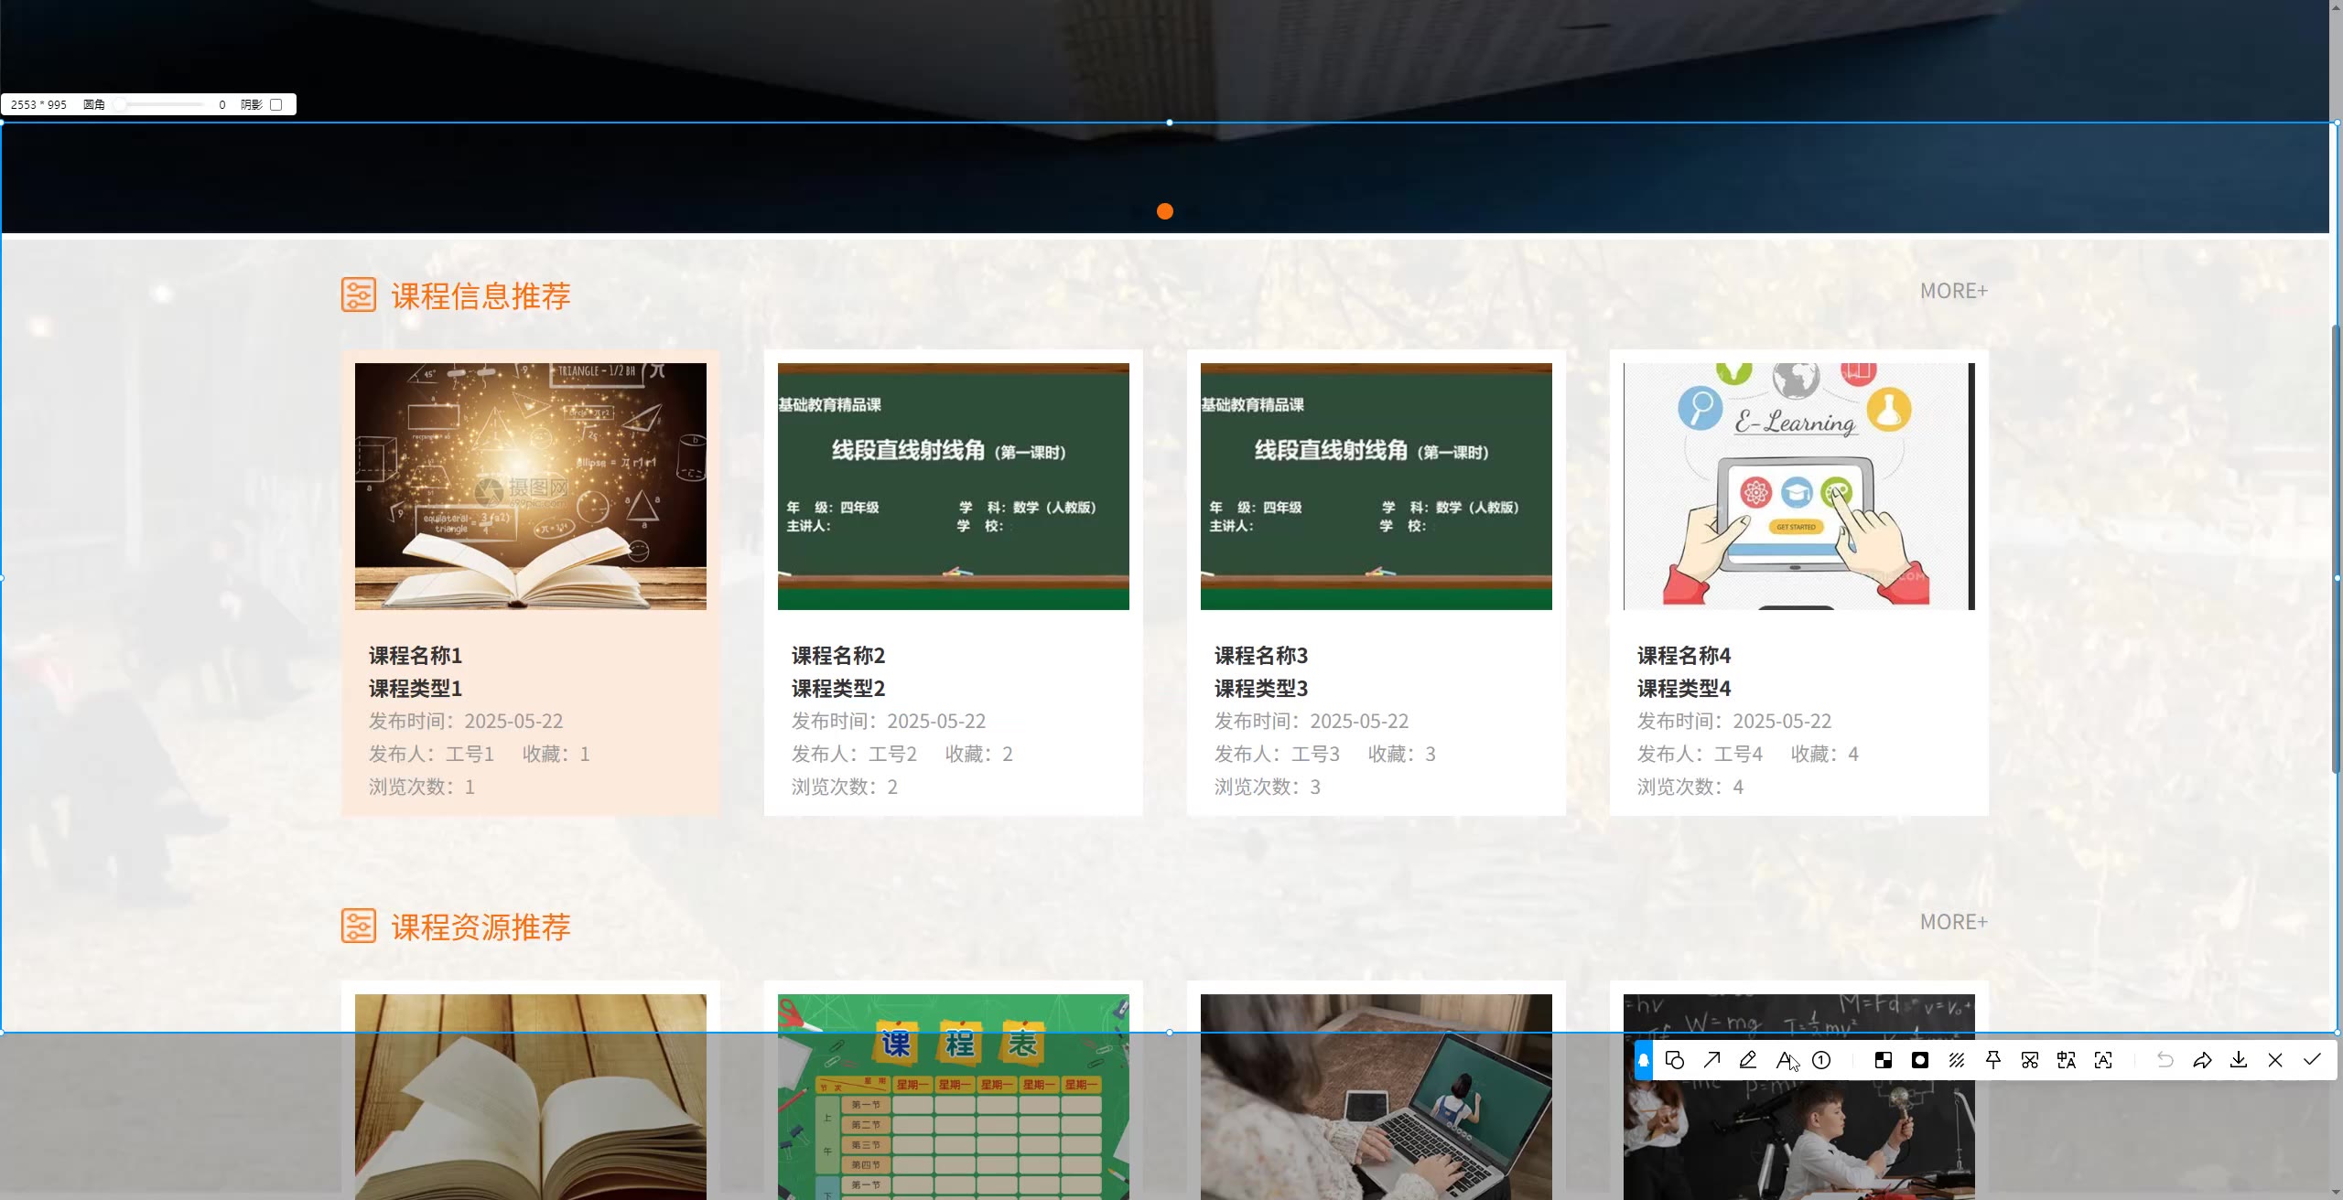Image resolution: width=2343 pixels, height=1200 pixels.
Task: Select the mosaic blur tool
Action: 1884,1060
